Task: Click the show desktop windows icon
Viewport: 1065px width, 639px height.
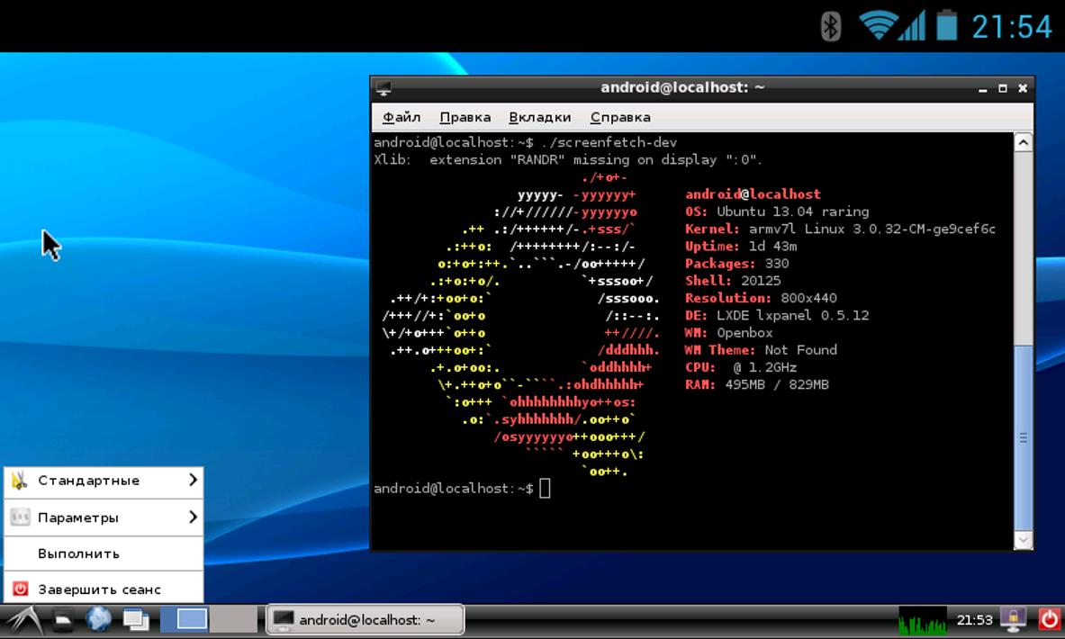Action: 136,620
